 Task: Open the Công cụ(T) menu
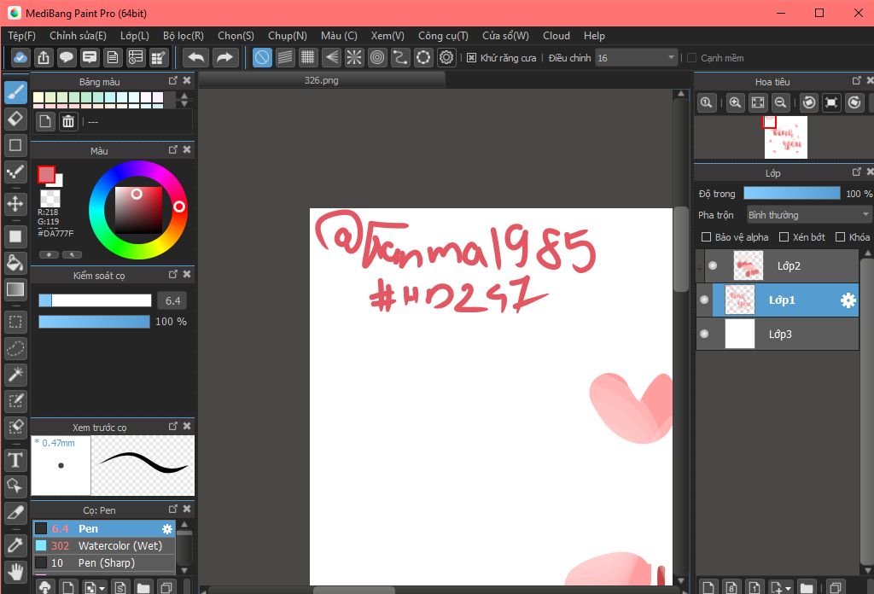point(443,36)
